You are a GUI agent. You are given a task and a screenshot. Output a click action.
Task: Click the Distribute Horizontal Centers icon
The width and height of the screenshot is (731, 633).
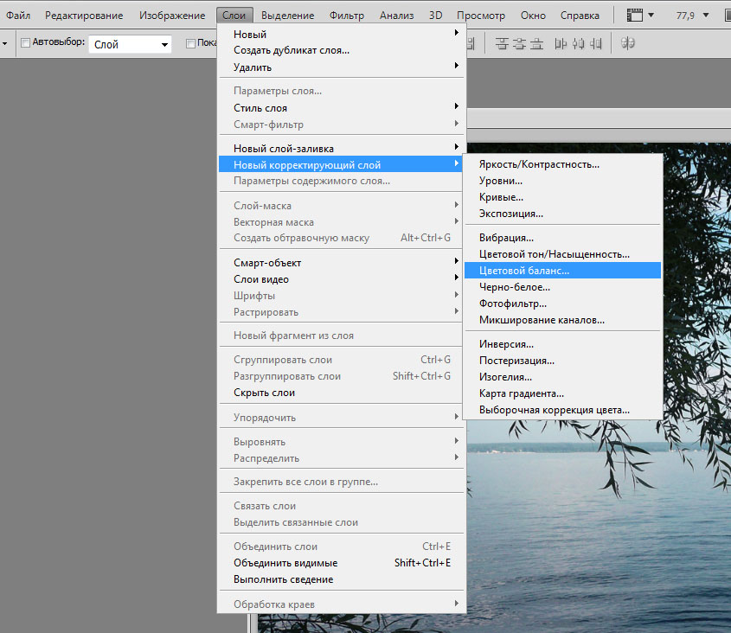(x=578, y=44)
